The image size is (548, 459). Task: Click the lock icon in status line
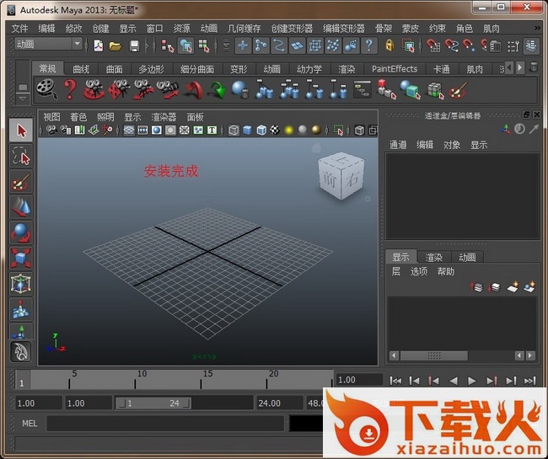click(x=389, y=45)
